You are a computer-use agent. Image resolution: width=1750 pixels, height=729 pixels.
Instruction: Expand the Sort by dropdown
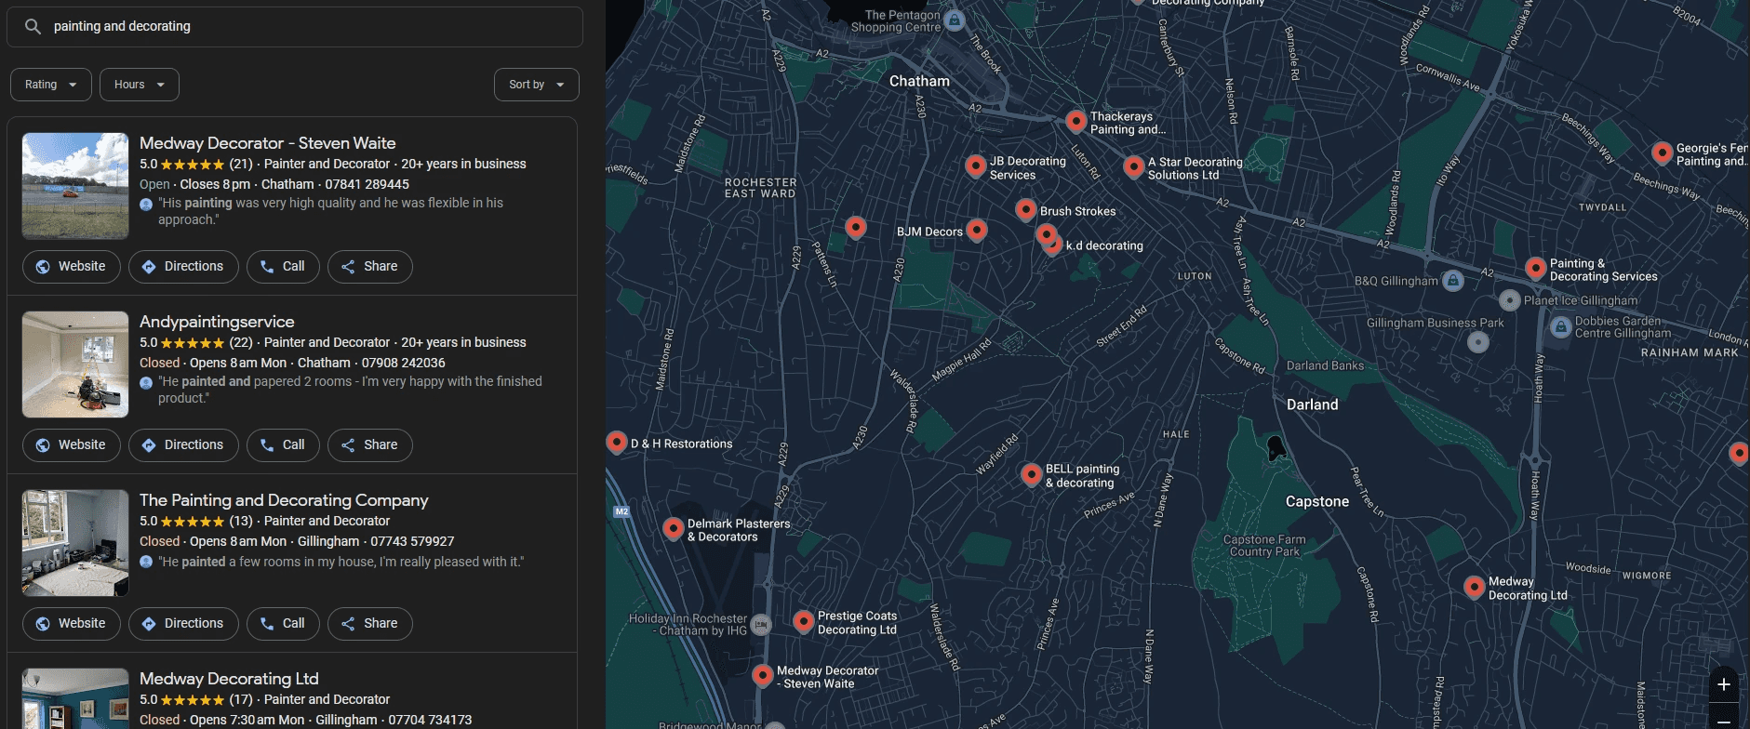click(537, 85)
